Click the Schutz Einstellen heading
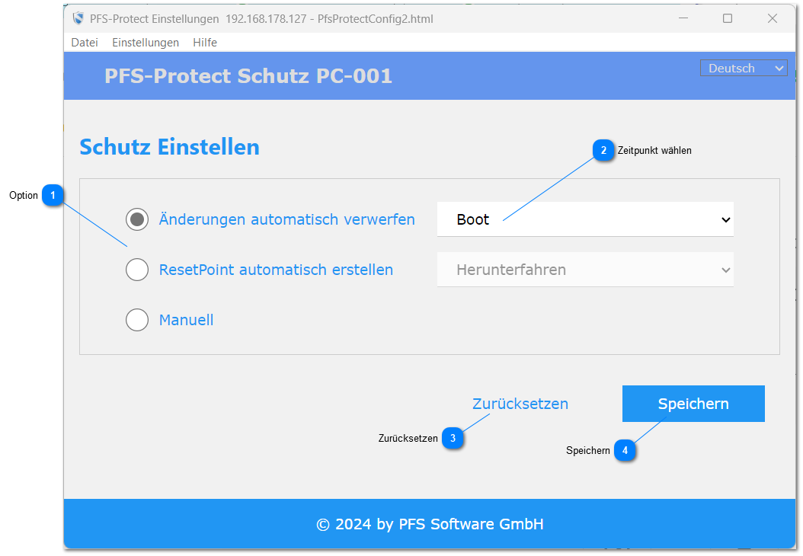The image size is (803, 556). tap(168, 147)
